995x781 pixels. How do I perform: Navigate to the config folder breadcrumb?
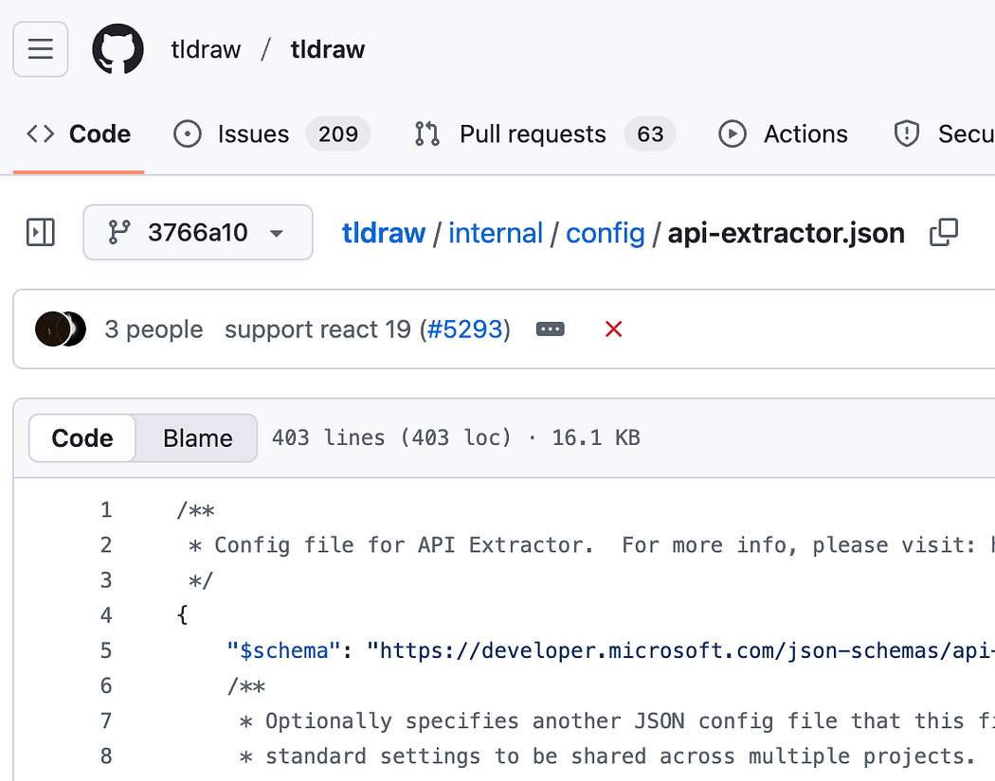point(606,233)
